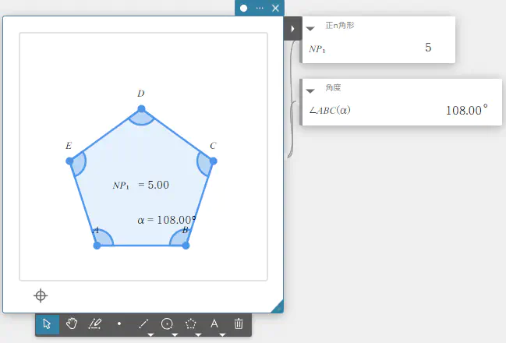The image size is (506, 343).
Task: Click the ∠ABC(α) 108.00° value
Action: [466, 110]
